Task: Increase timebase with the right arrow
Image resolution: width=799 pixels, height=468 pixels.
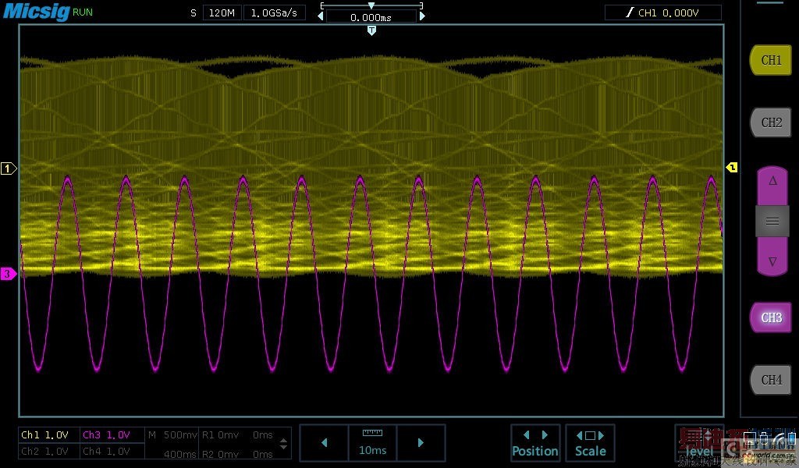Action: (x=421, y=443)
